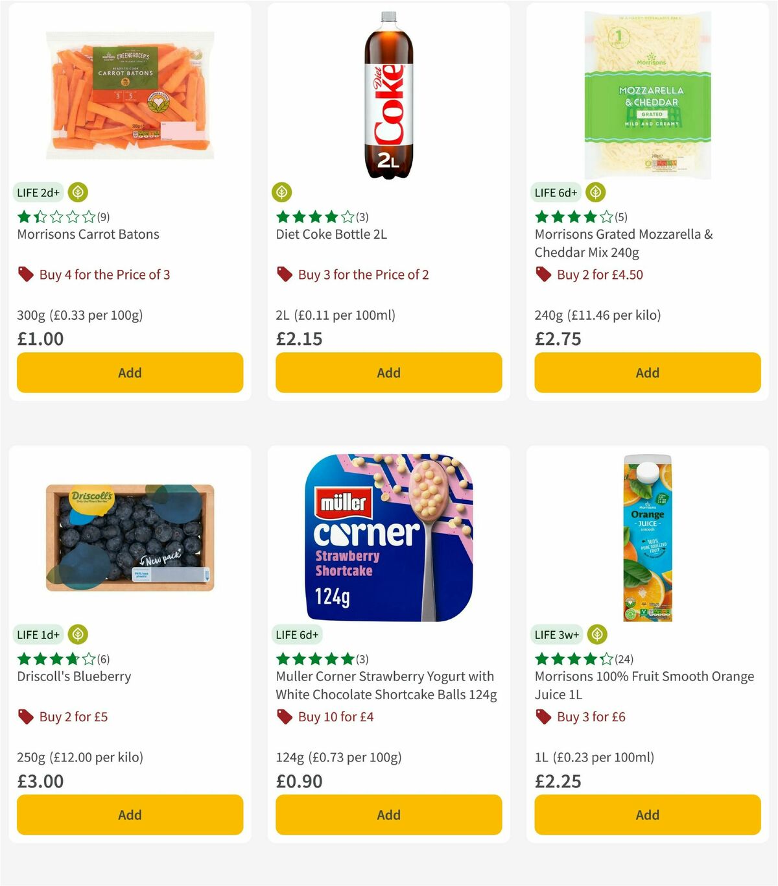778x886 pixels.
Task: Add Driscoll's Blueberry to basket
Action: [129, 815]
